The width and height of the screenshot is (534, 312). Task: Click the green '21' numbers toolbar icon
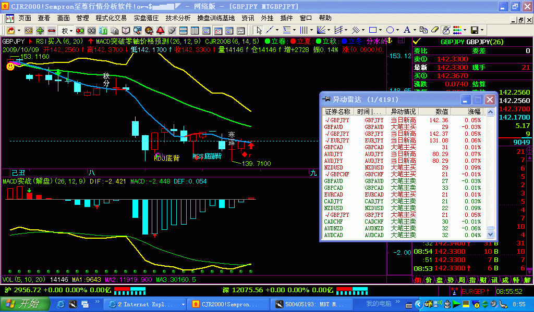coord(103,31)
